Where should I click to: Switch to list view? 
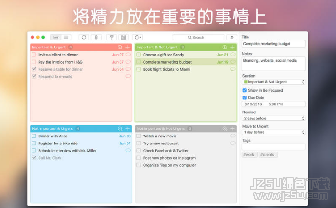(x=66, y=37)
